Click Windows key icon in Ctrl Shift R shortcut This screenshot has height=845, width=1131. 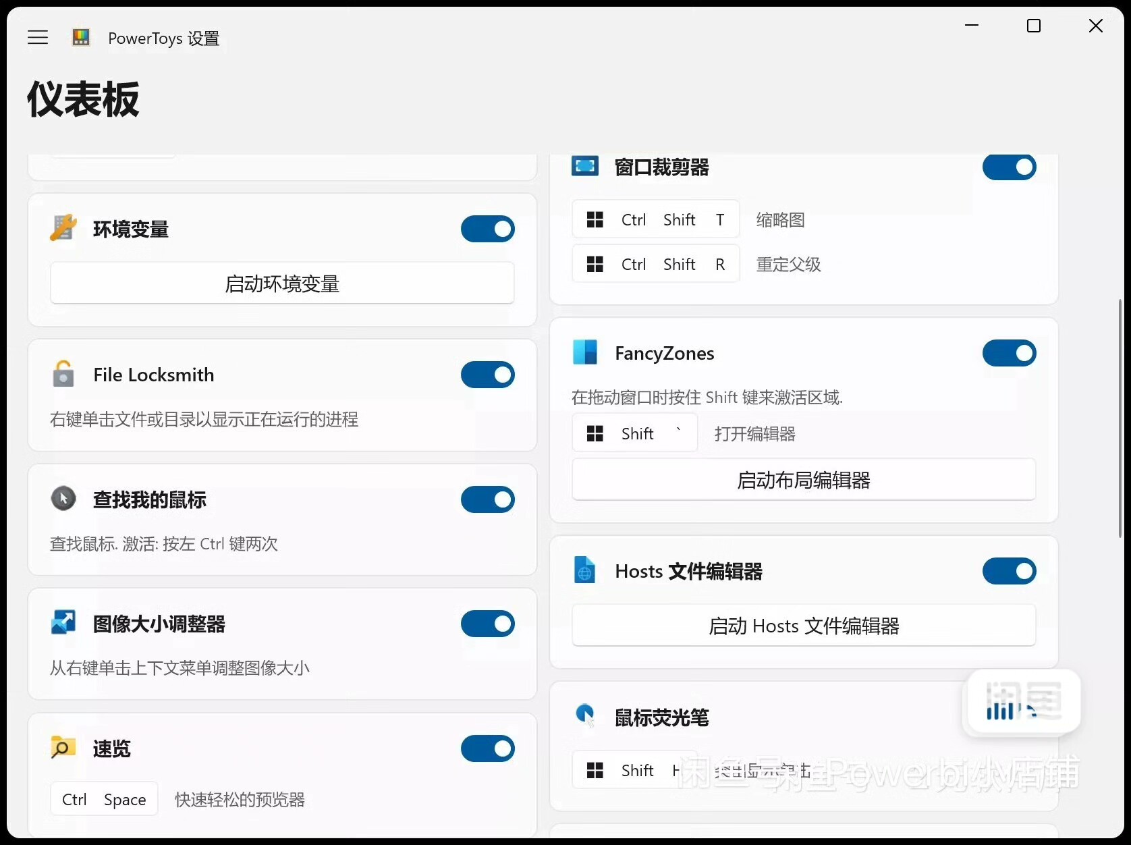[x=595, y=265]
